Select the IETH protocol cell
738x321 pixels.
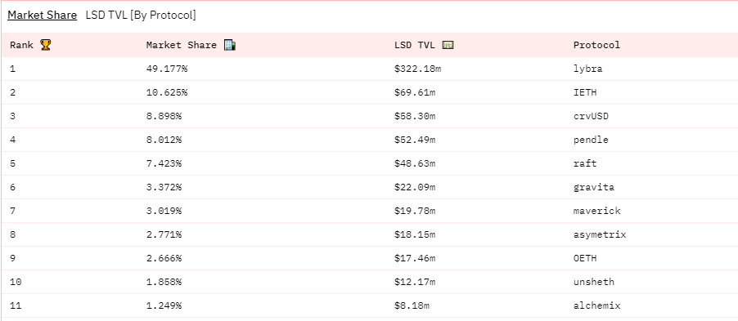coord(584,92)
